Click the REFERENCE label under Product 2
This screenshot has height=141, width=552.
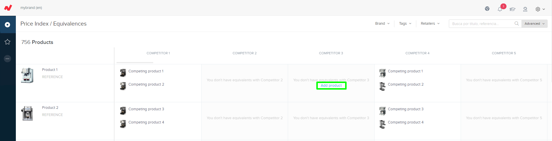(52, 115)
